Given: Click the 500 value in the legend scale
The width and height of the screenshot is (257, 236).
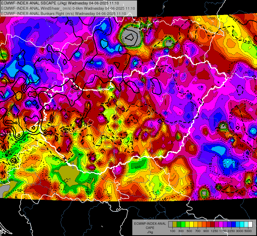Looking at the screenshot, I should coord(189,231).
